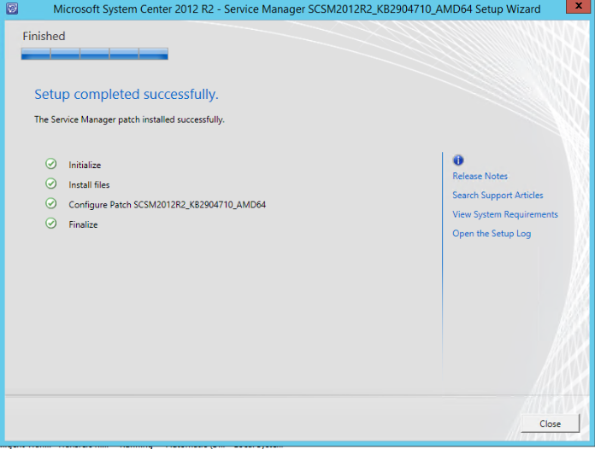This screenshot has width=595, height=449.
Task: Select the Finalize step label
Action: click(x=83, y=224)
